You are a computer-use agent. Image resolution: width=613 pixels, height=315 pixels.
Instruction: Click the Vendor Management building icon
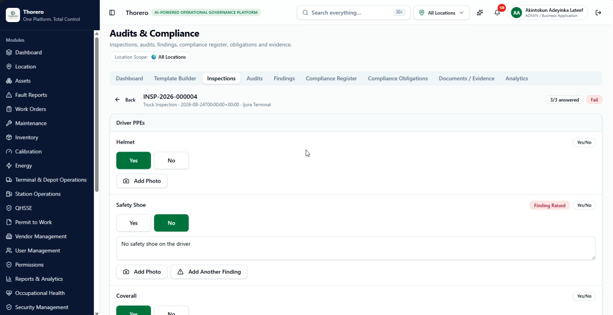click(9, 236)
